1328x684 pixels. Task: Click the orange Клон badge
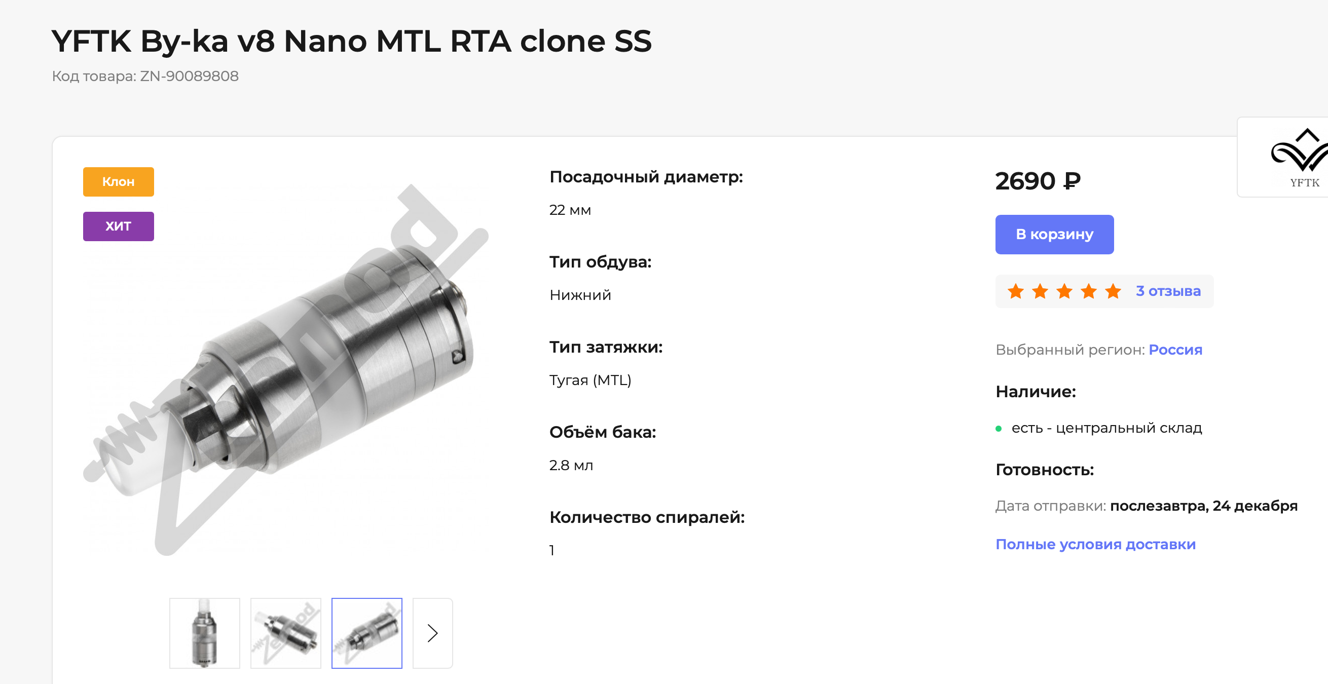[118, 181]
